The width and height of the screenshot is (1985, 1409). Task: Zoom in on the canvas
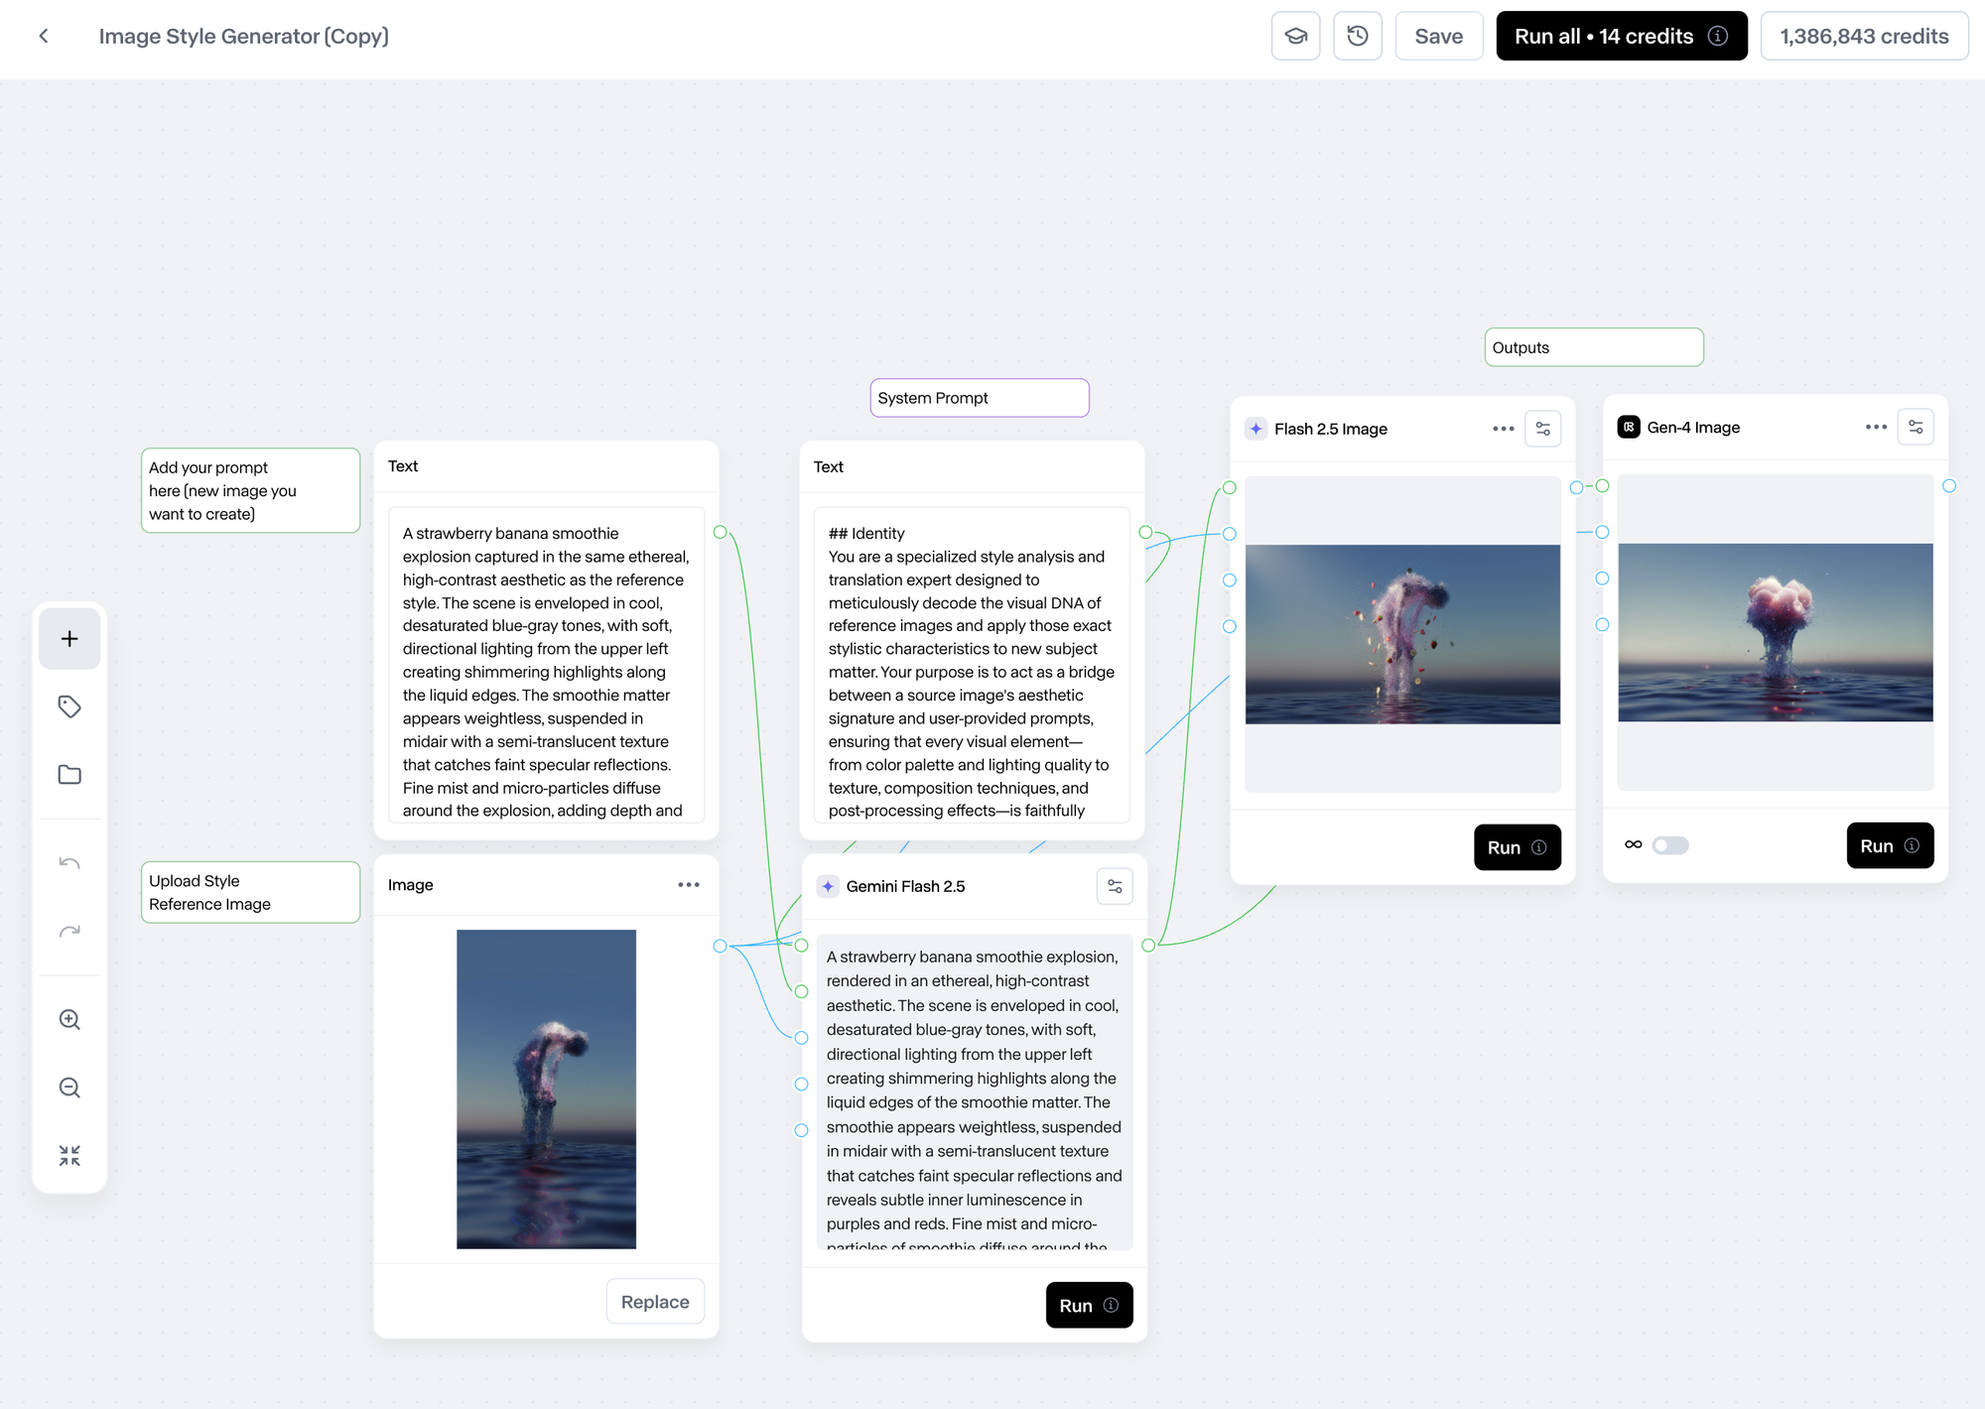(69, 1020)
